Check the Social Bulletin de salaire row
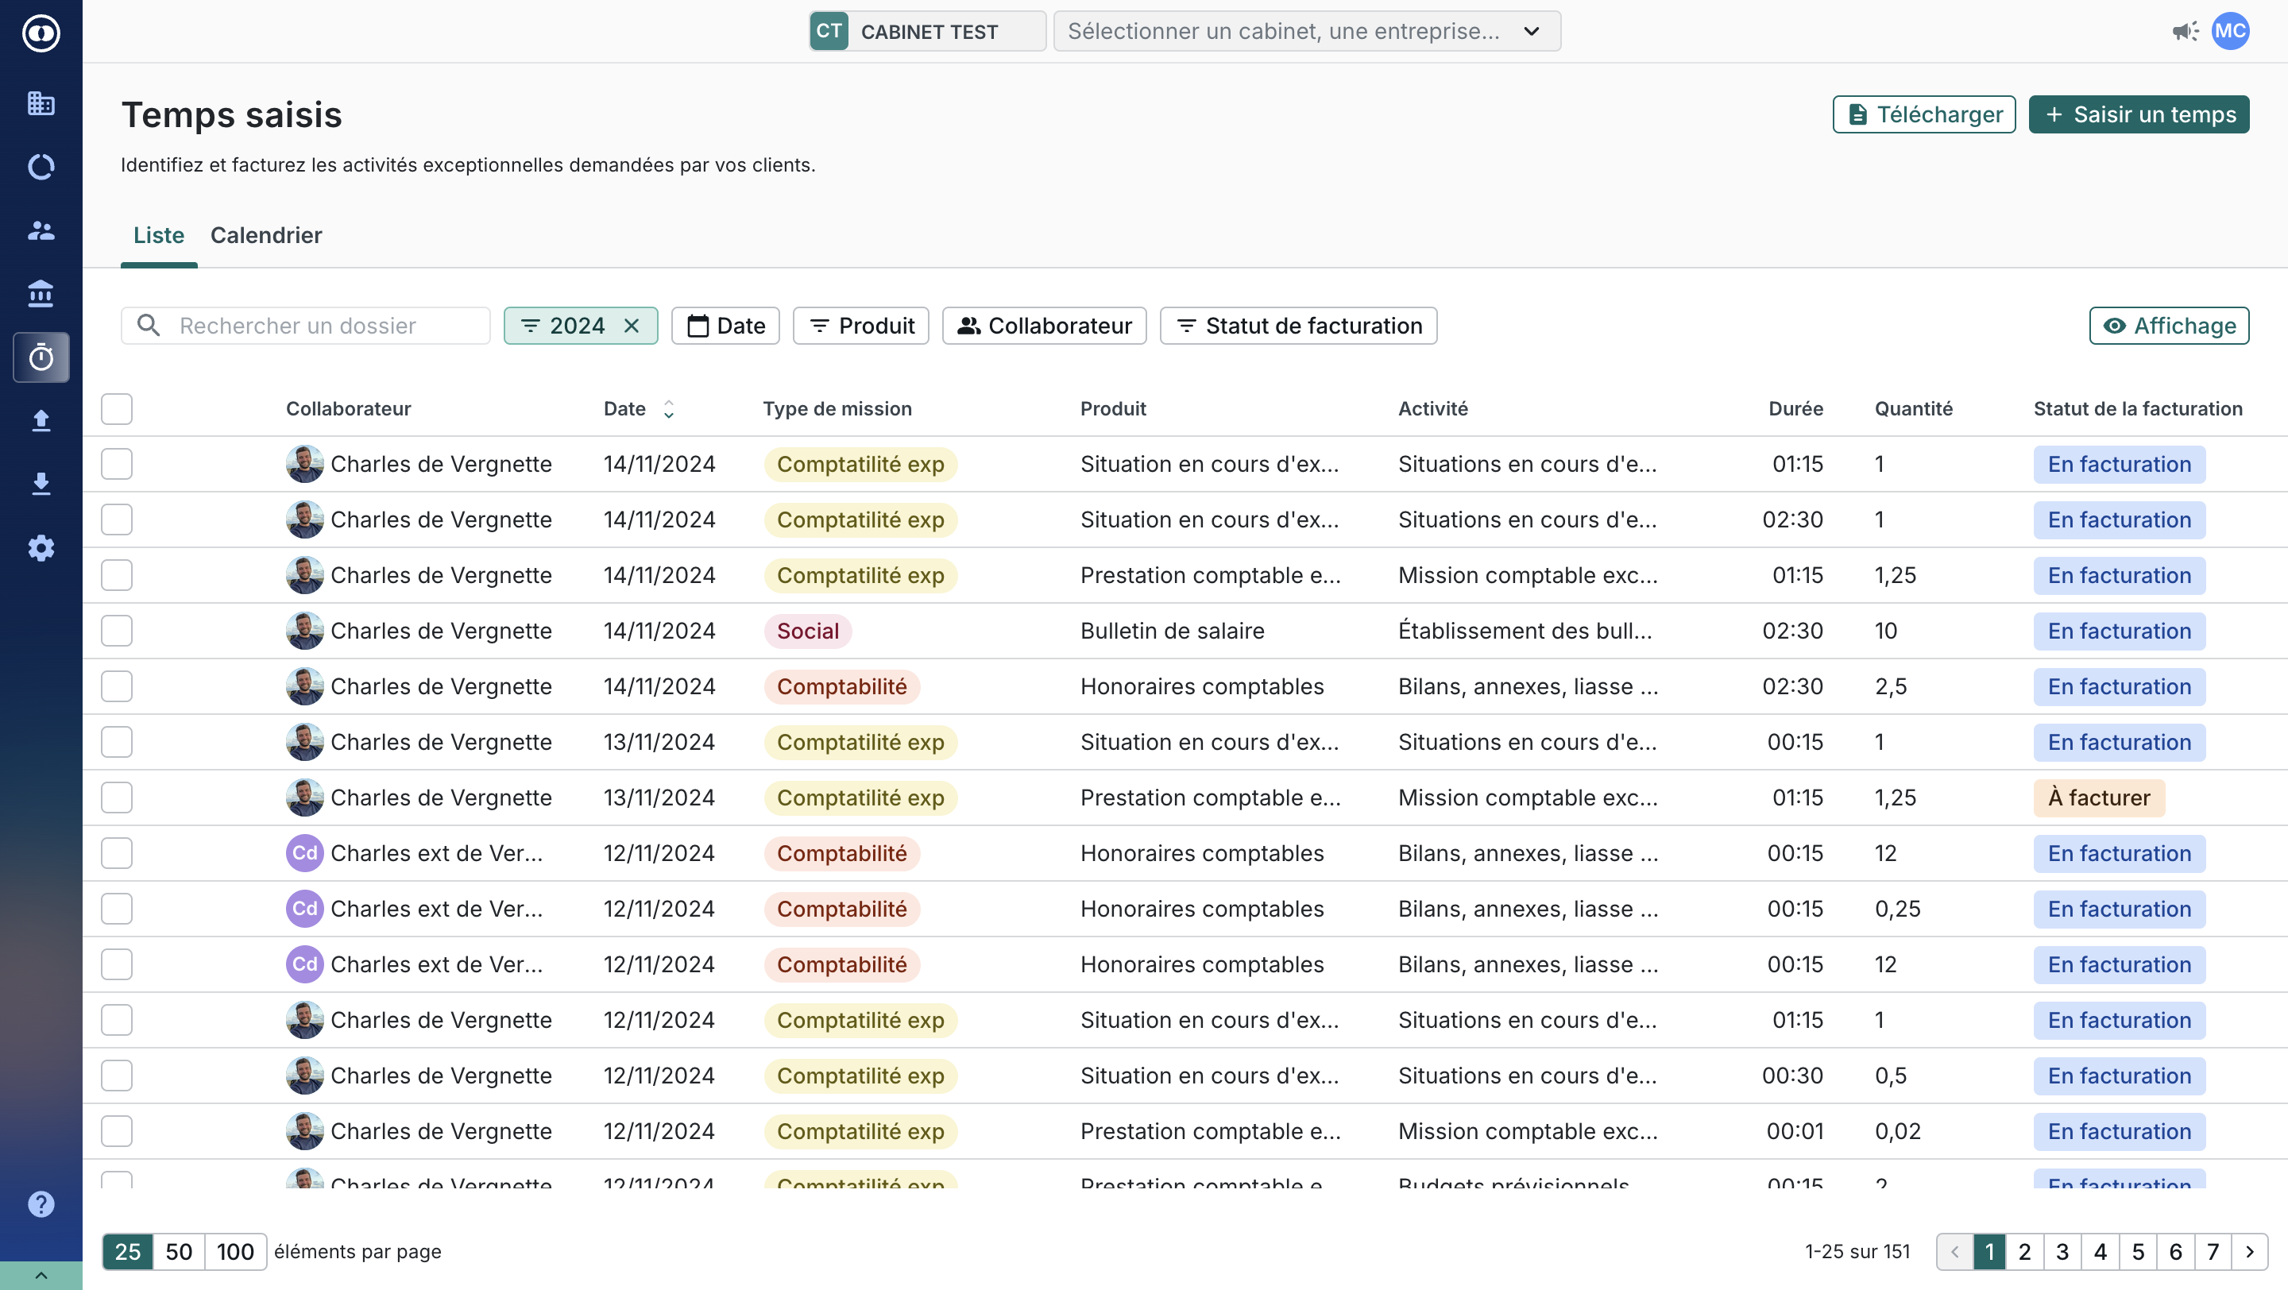This screenshot has height=1290, width=2288. [116, 631]
